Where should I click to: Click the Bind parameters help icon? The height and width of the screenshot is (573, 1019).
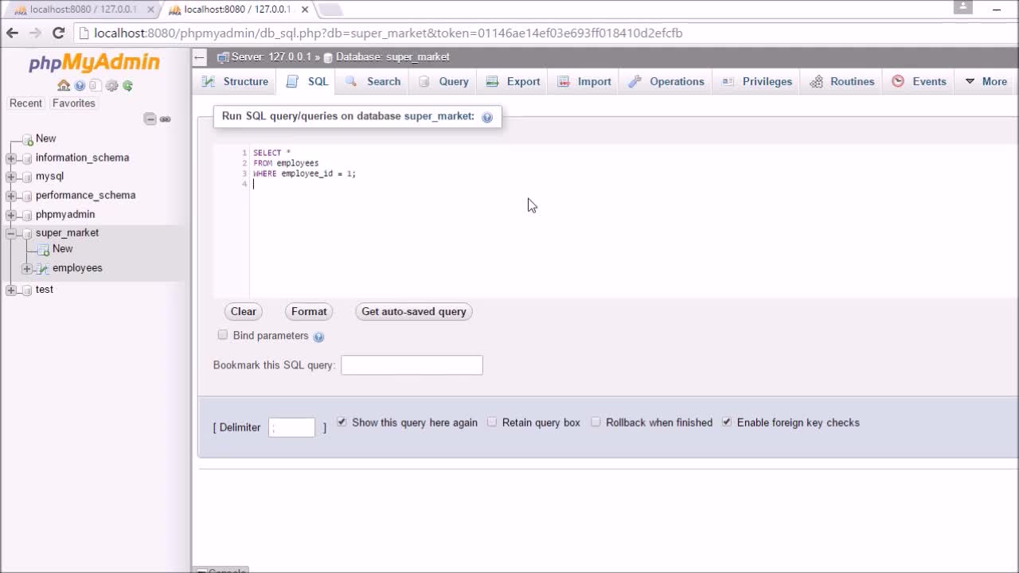(x=318, y=337)
